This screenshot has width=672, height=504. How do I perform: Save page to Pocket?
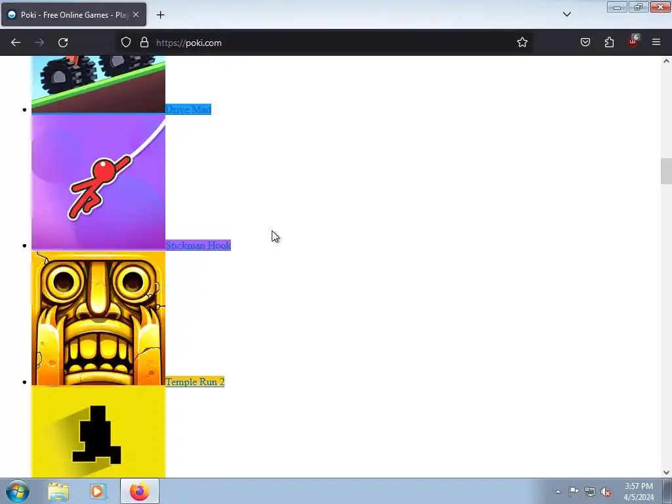point(585,43)
